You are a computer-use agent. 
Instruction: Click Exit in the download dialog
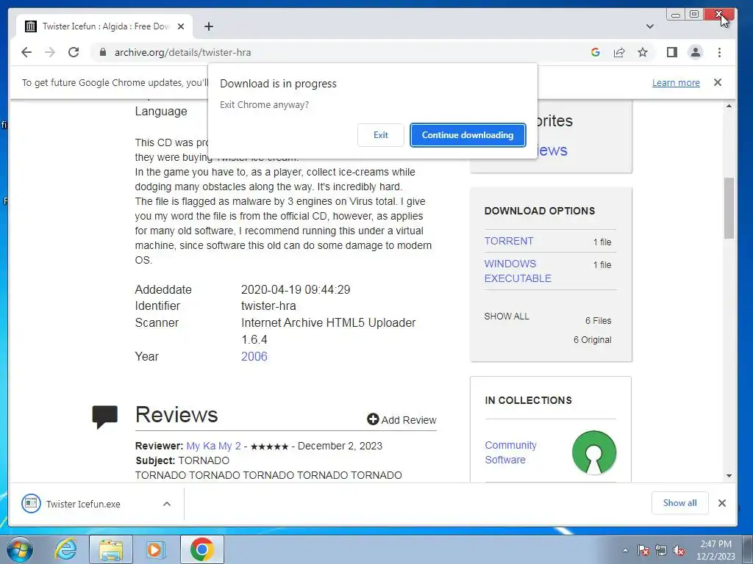tap(381, 135)
